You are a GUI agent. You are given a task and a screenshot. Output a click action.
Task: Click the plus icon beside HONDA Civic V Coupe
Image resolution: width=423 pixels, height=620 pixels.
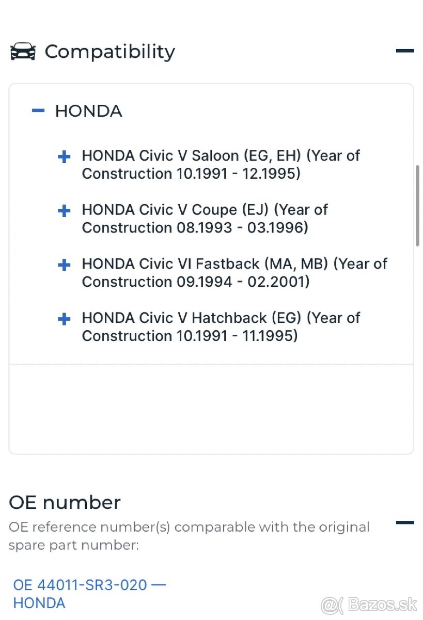[64, 211]
